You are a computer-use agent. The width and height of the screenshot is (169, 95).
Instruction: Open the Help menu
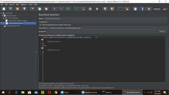coord(36,4)
